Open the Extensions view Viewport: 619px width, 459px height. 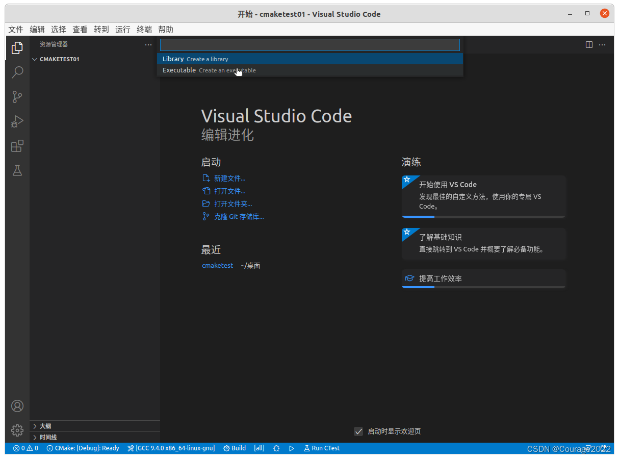17,146
